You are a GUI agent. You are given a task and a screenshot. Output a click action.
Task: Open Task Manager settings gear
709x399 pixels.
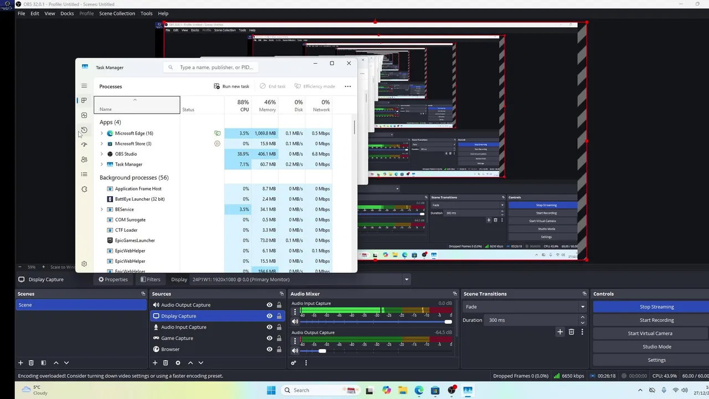pyautogui.click(x=84, y=264)
